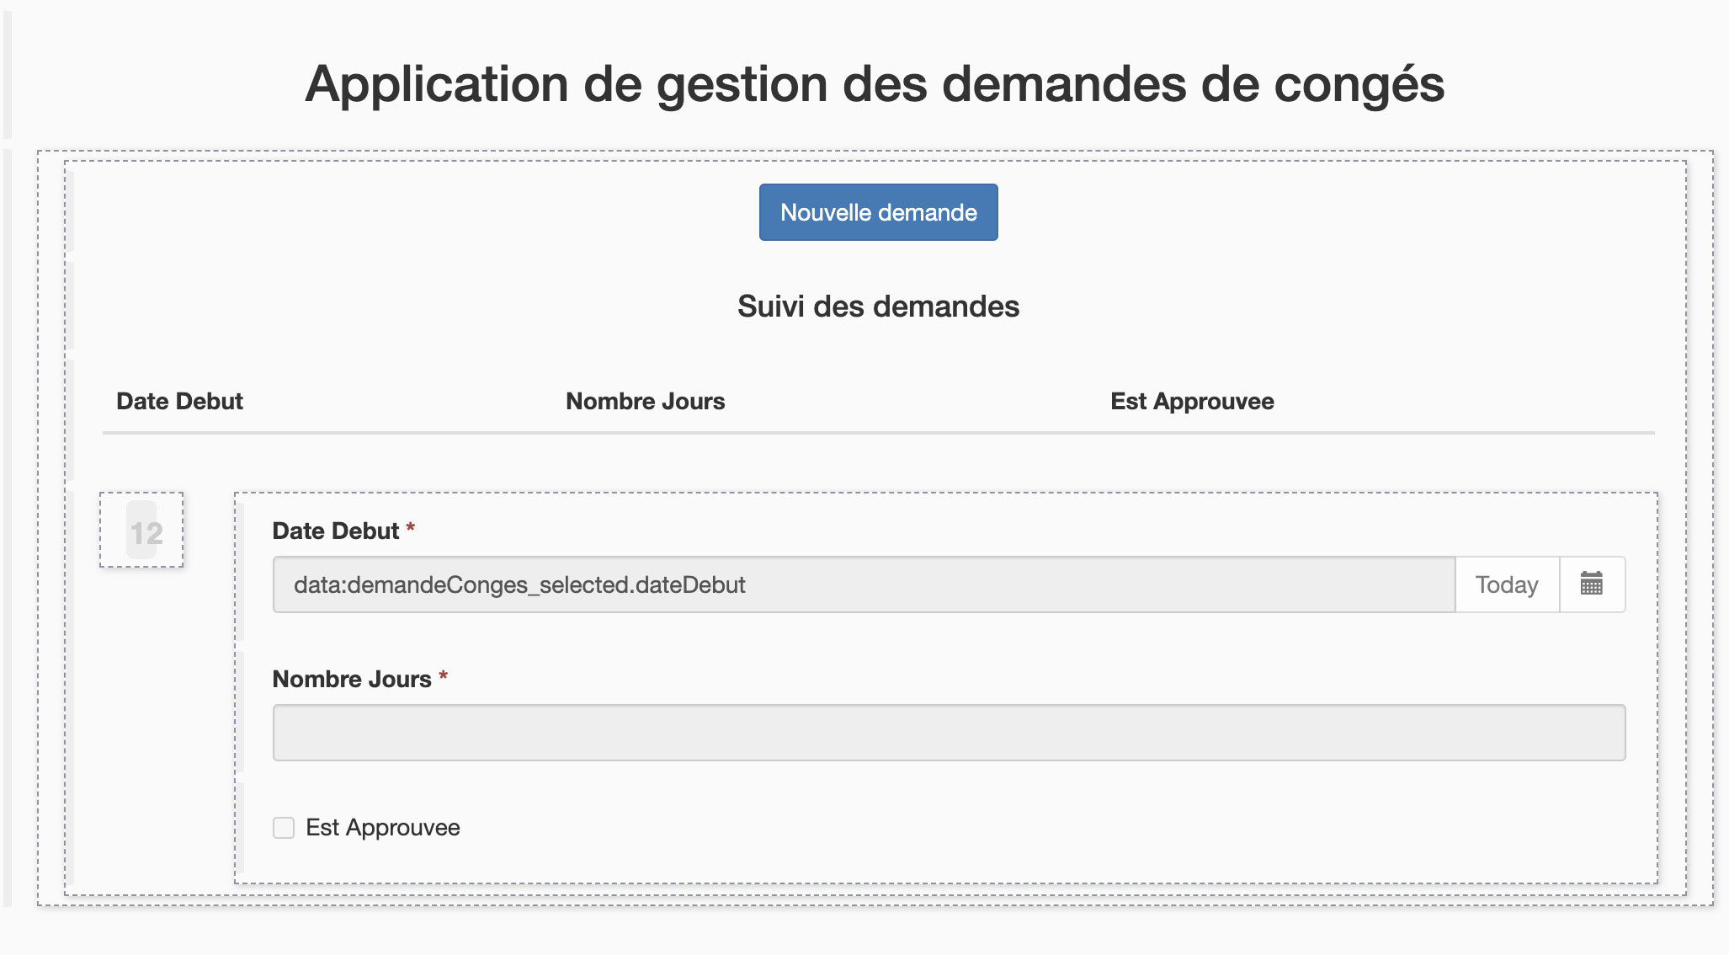Focus the Date Debut input field
This screenshot has height=955, width=1729.
tap(864, 584)
